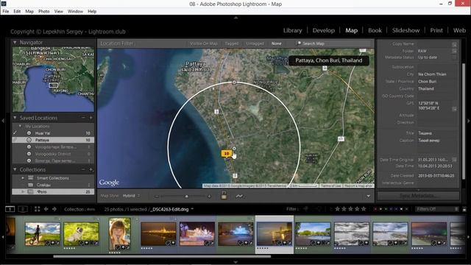Viewport: 471px width, 265px height.
Task: Collapse the Collections panel triangle
Action: point(15,170)
